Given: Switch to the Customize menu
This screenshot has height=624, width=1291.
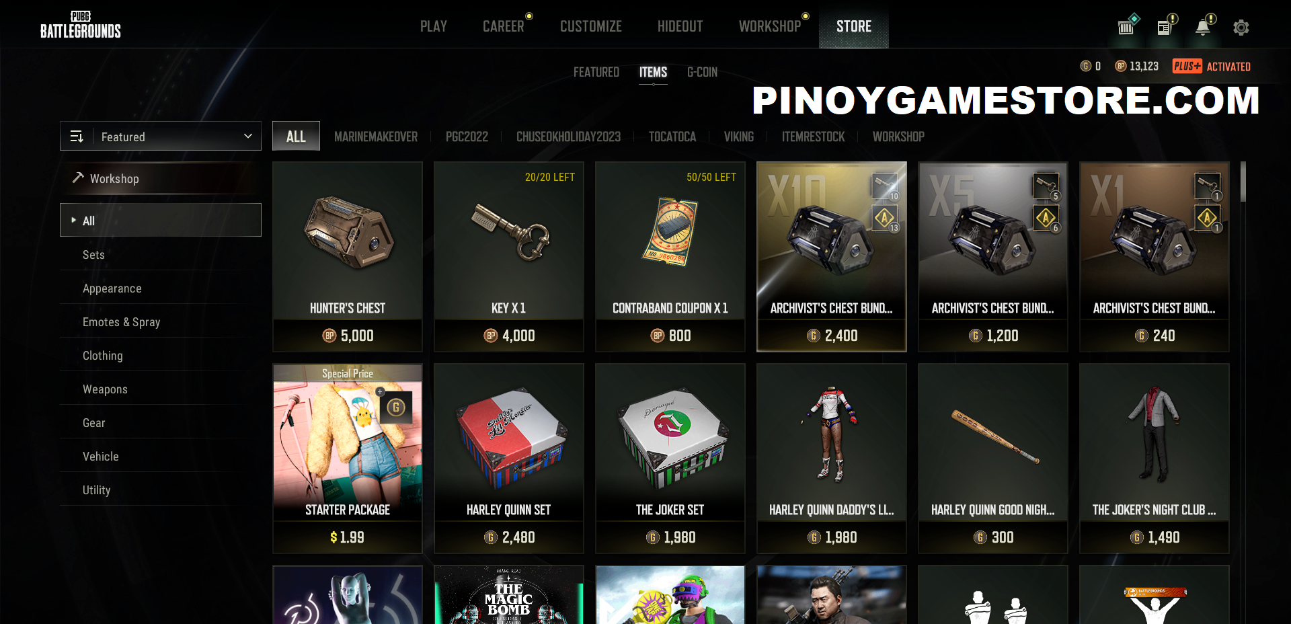Looking at the screenshot, I should 591,26.
